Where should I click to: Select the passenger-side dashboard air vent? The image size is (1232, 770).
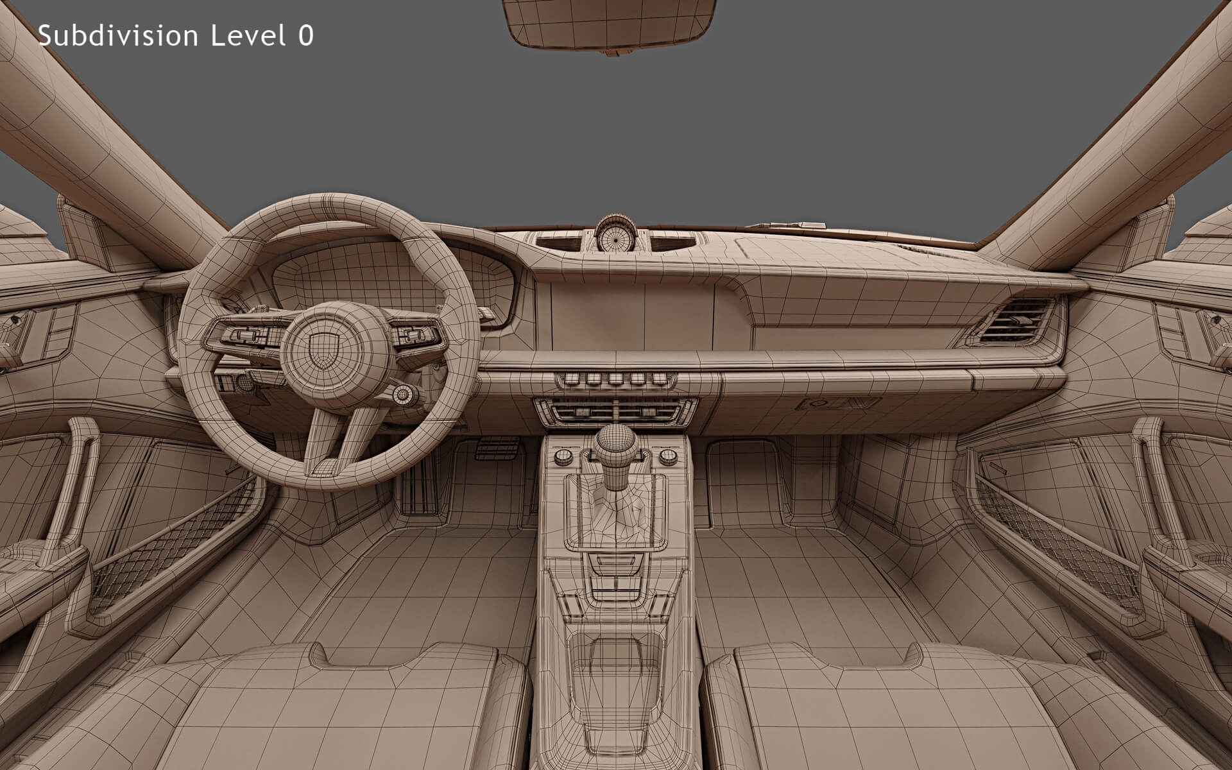pos(1014,321)
